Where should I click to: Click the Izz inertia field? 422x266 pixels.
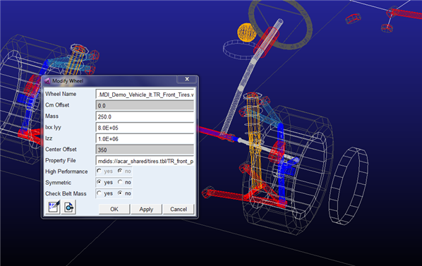point(145,139)
